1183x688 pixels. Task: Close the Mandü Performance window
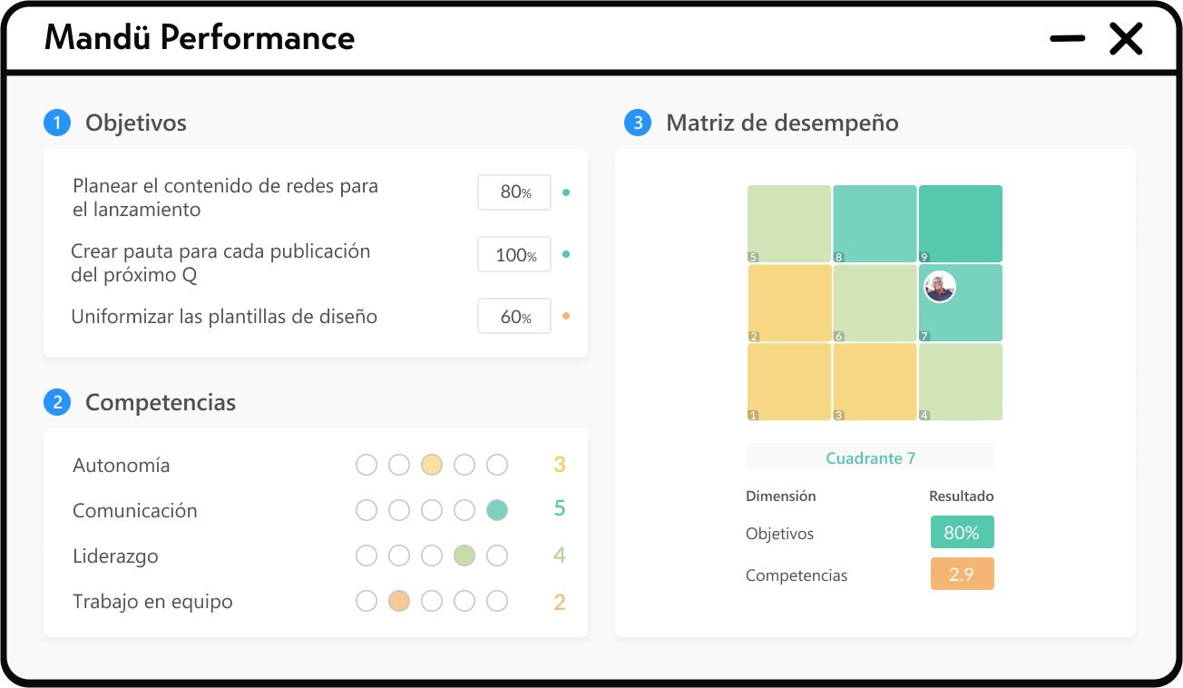[x=1126, y=39]
